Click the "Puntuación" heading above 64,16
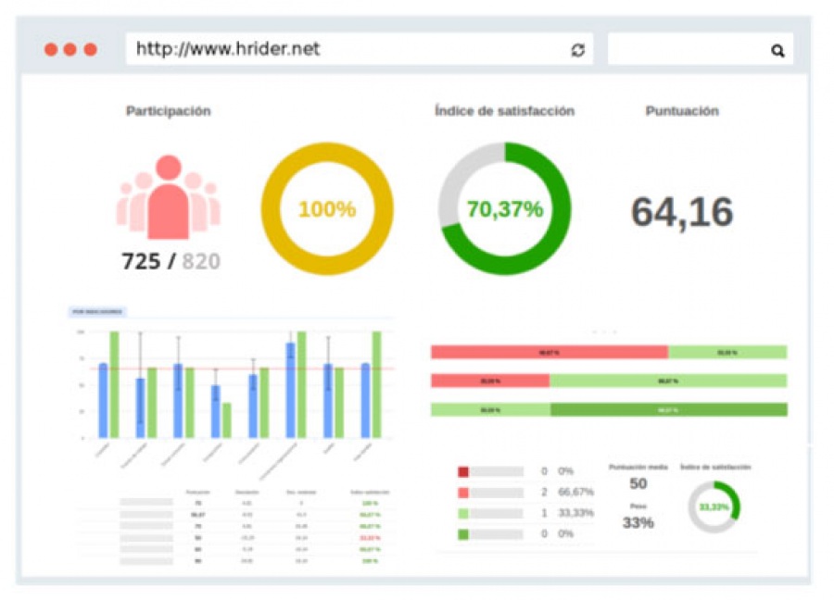Viewport: 834px width, 600px height. (x=682, y=111)
